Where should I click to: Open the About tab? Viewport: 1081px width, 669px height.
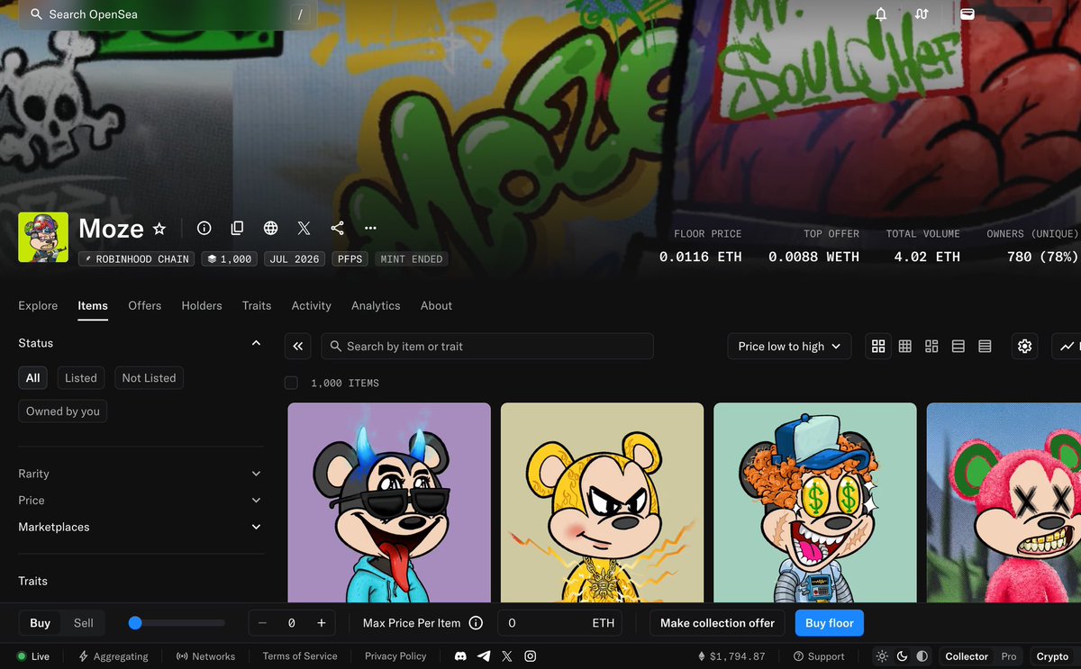[x=436, y=305]
